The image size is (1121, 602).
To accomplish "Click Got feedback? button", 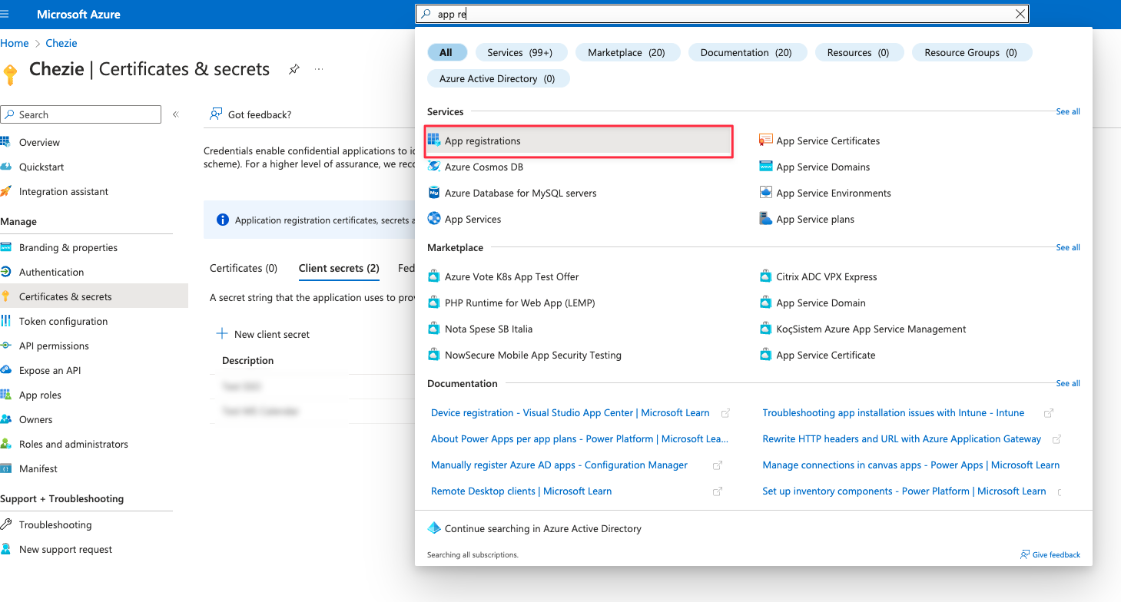I will point(250,114).
